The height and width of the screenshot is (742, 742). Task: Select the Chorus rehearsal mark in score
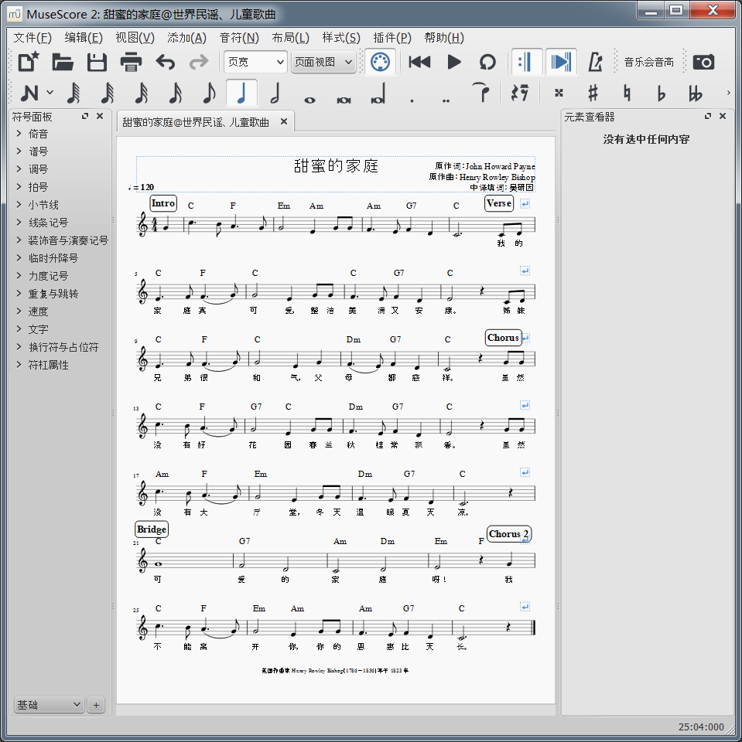coord(503,338)
